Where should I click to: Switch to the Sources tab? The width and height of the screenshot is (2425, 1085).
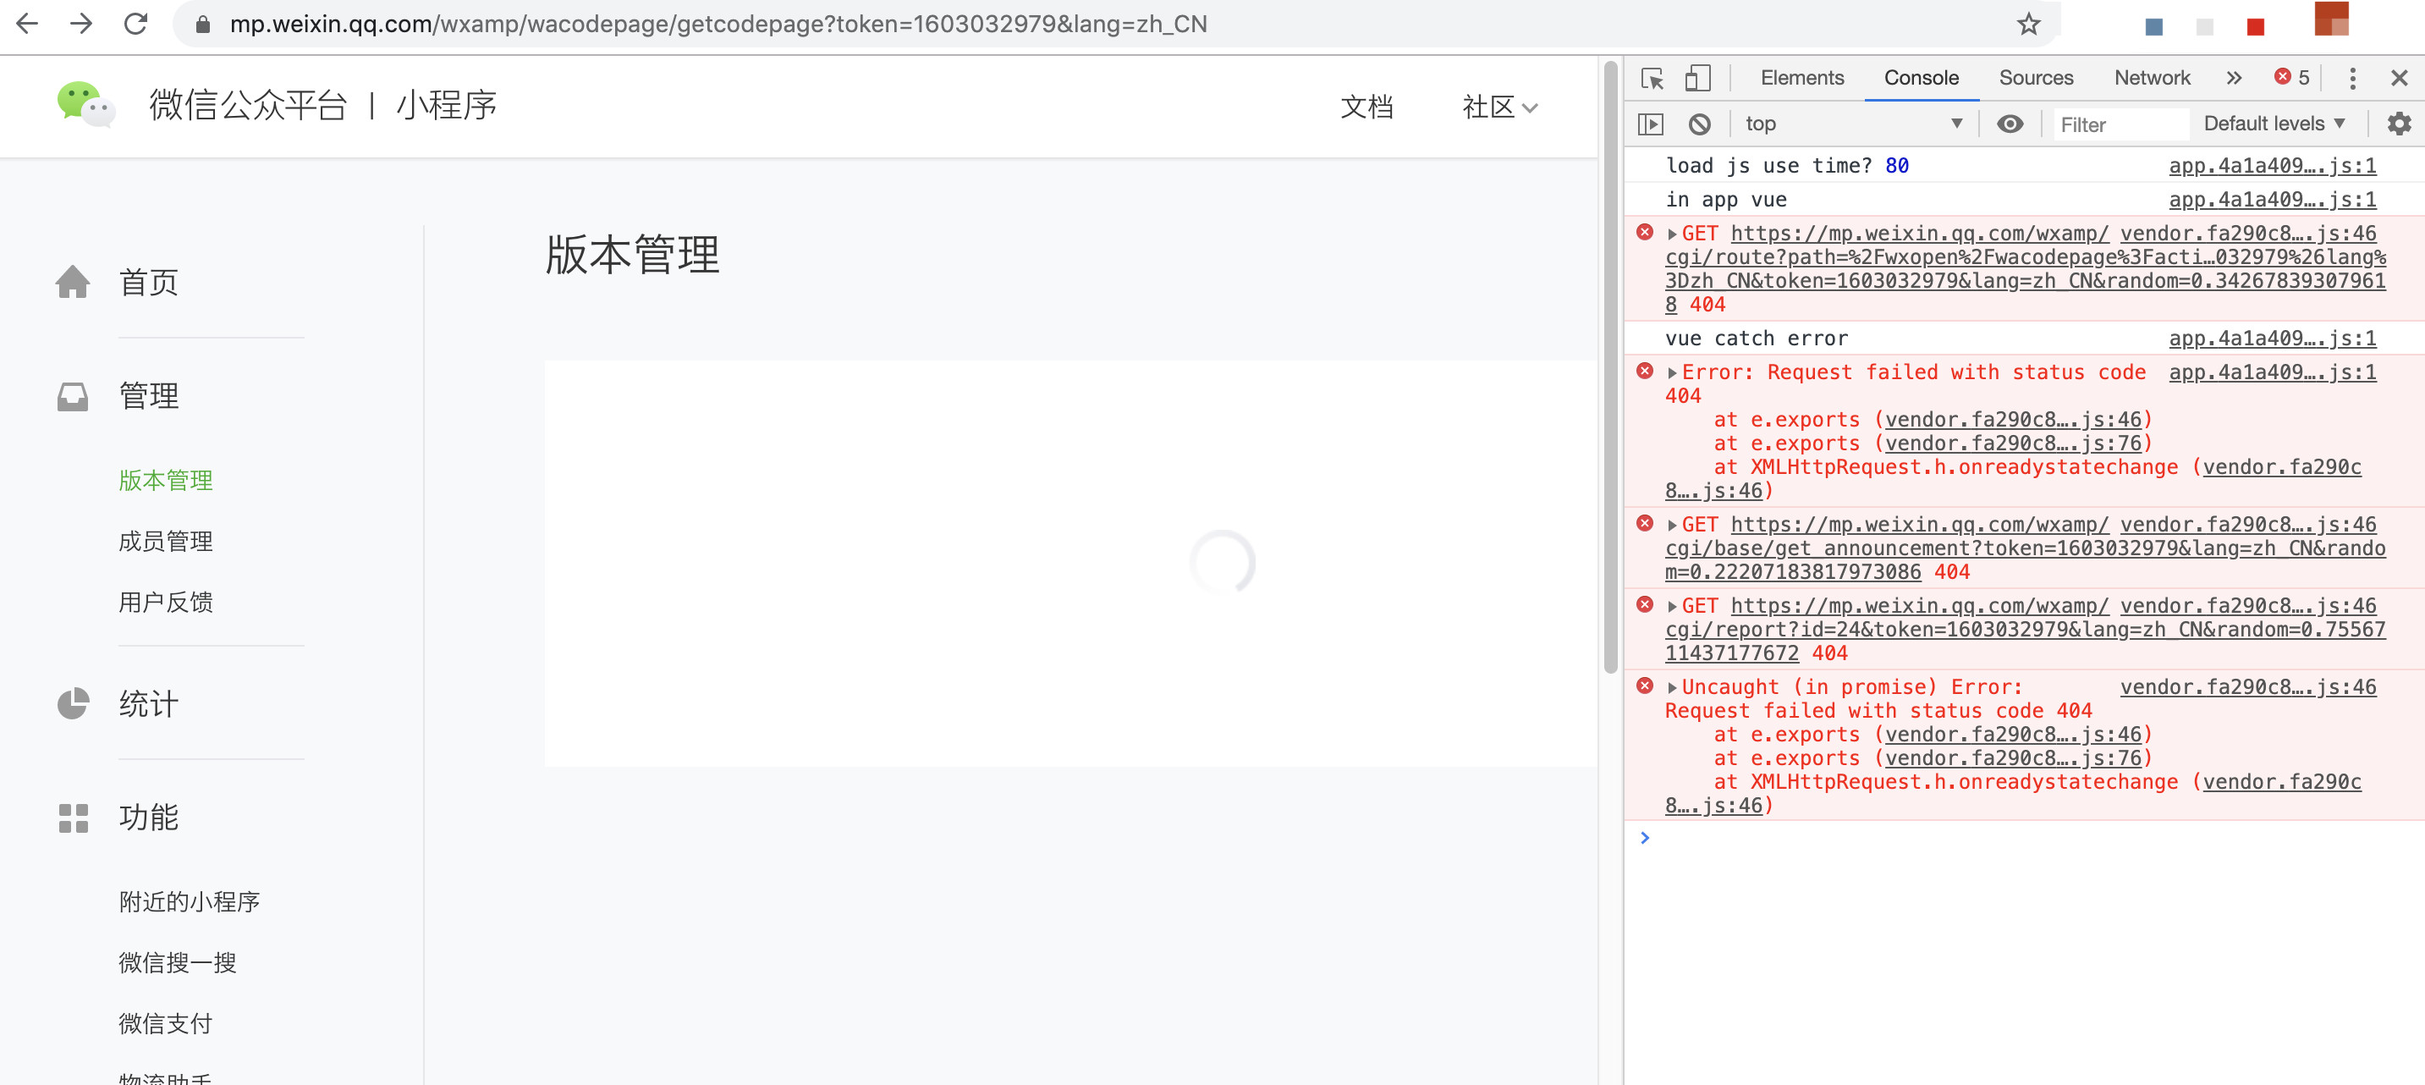pos(2035,78)
